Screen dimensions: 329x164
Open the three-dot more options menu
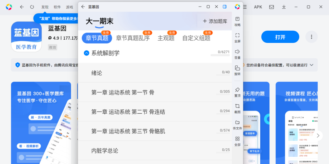(311, 37)
